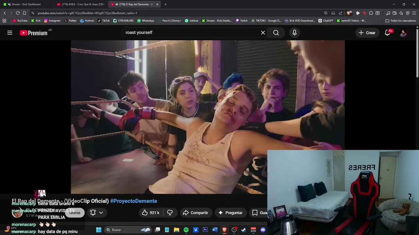Click the Crear button
The image size is (419, 235).
pos(367,33)
